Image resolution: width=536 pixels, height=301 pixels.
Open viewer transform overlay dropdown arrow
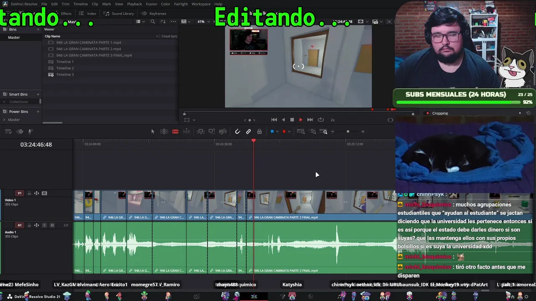194,120
